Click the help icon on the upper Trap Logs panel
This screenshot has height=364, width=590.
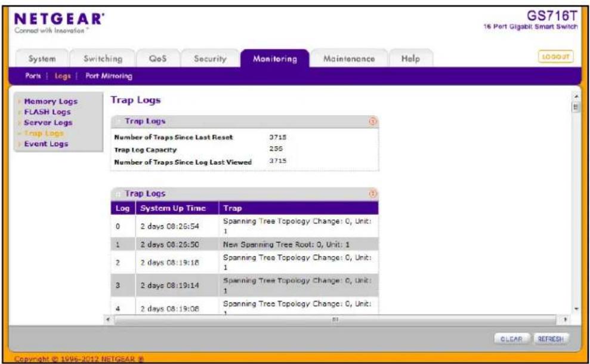click(372, 121)
